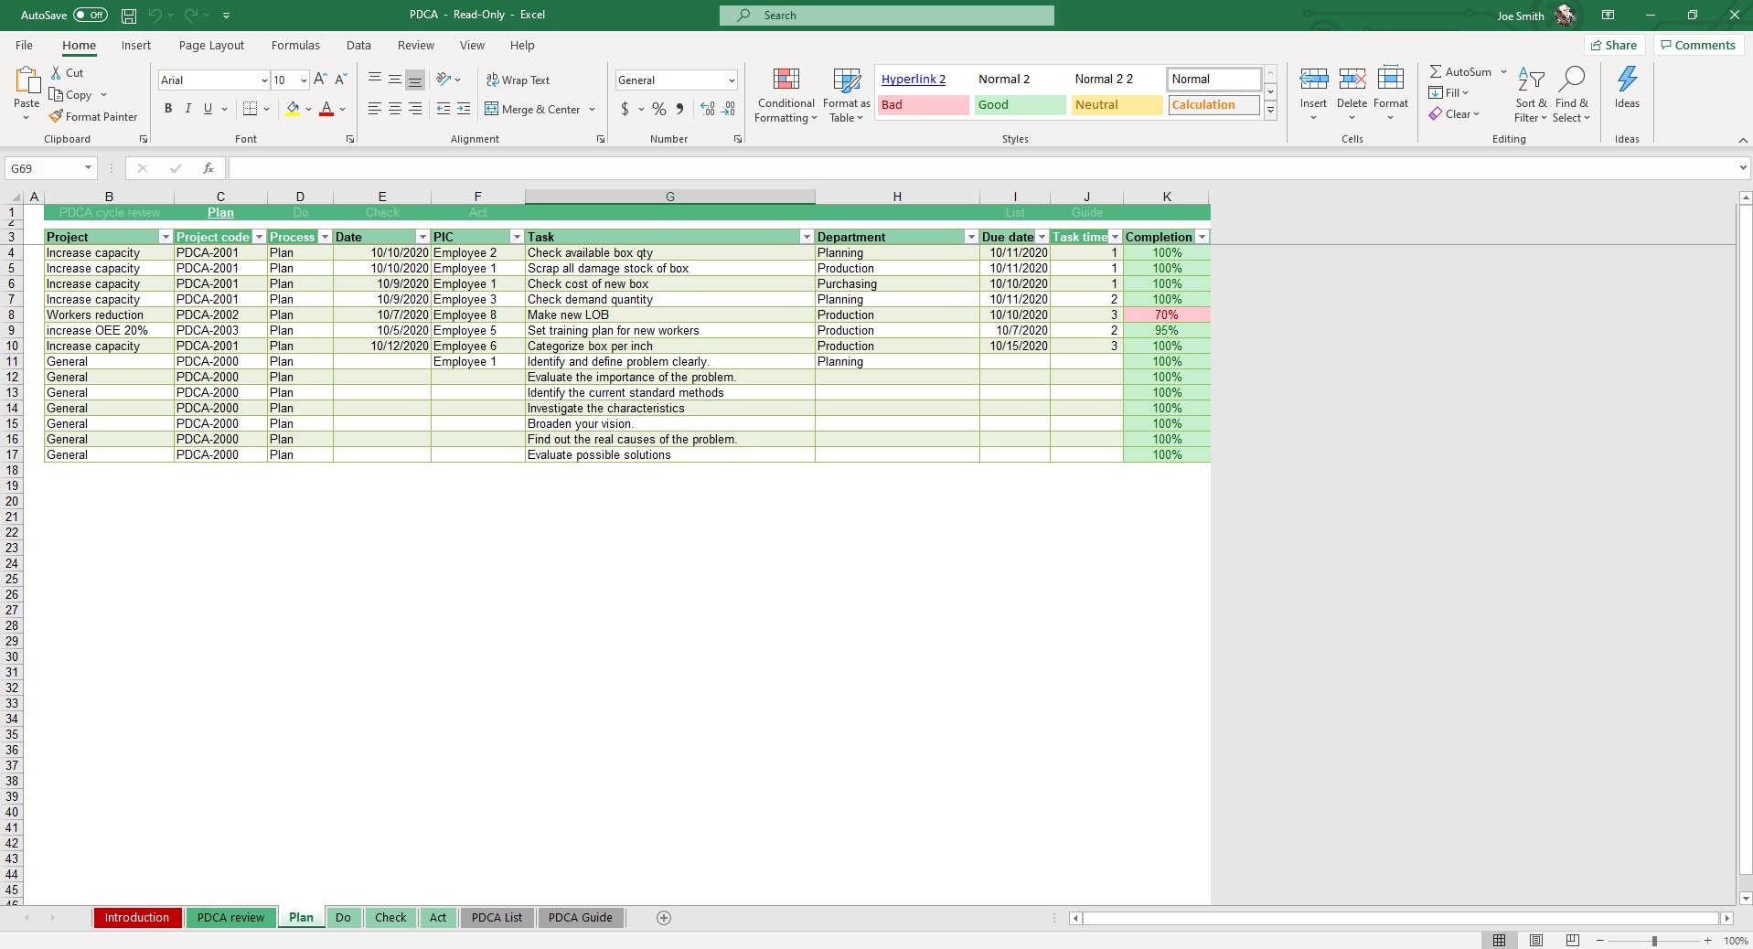Open Sort & Filter options
1753x949 pixels.
[1531, 95]
